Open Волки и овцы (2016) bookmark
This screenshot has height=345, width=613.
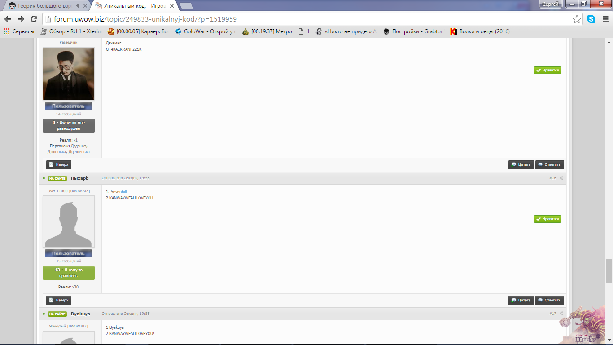click(480, 31)
